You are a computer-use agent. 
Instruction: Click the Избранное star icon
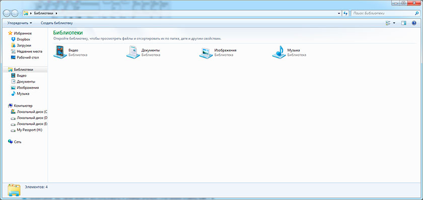[10, 33]
